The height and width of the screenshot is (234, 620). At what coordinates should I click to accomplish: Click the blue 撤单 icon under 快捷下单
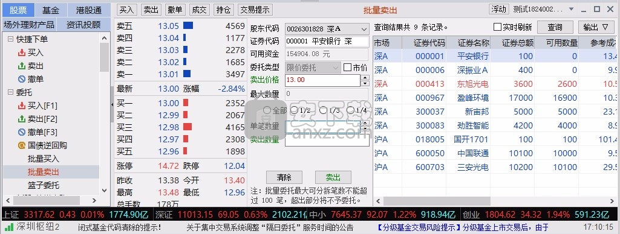pyautogui.click(x=22, y=79)
